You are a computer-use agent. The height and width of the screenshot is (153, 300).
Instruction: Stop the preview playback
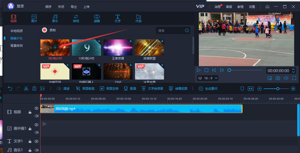pyautogui.click(x=206, y=70)
